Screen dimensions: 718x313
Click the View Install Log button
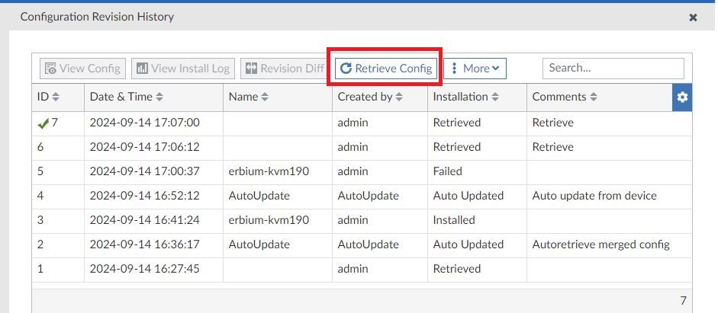pos(182,69)
